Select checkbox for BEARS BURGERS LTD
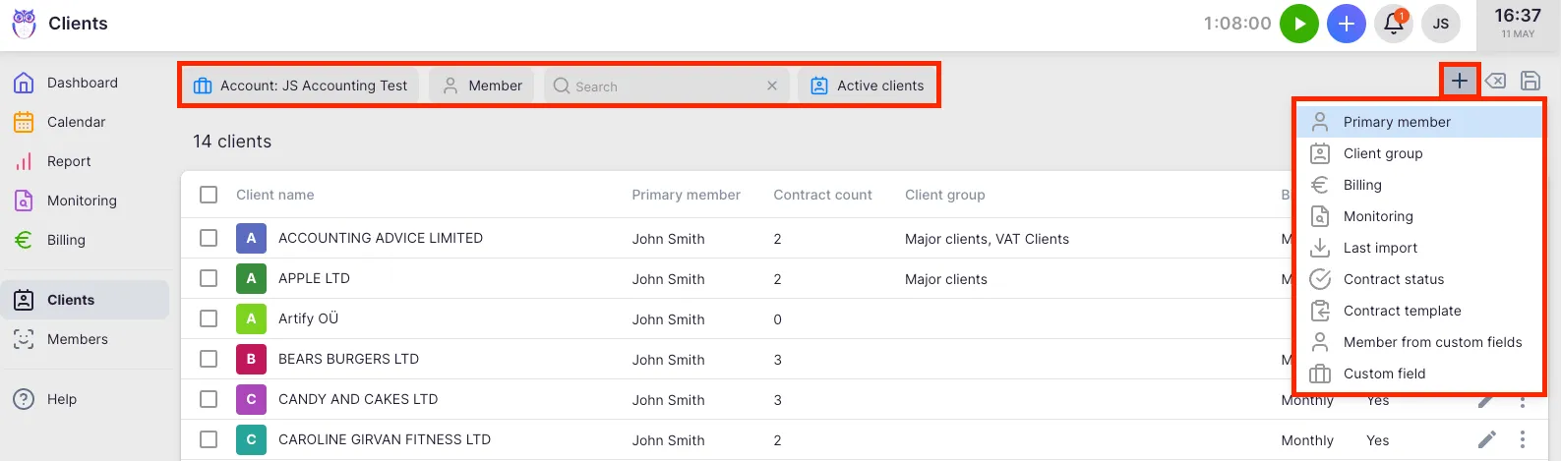The width and height of the screenshot is (1561, 461). click(x=209, y=359)
